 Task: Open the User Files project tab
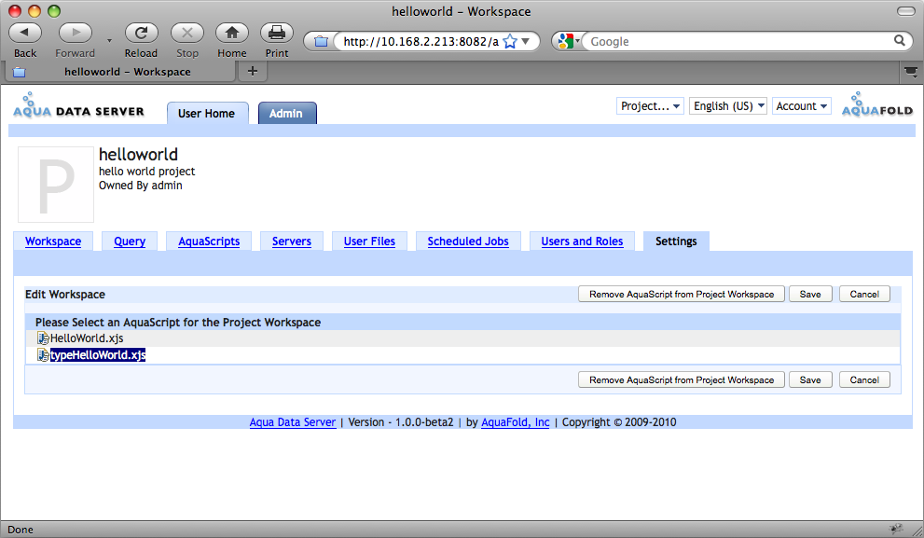pos(369,241)
